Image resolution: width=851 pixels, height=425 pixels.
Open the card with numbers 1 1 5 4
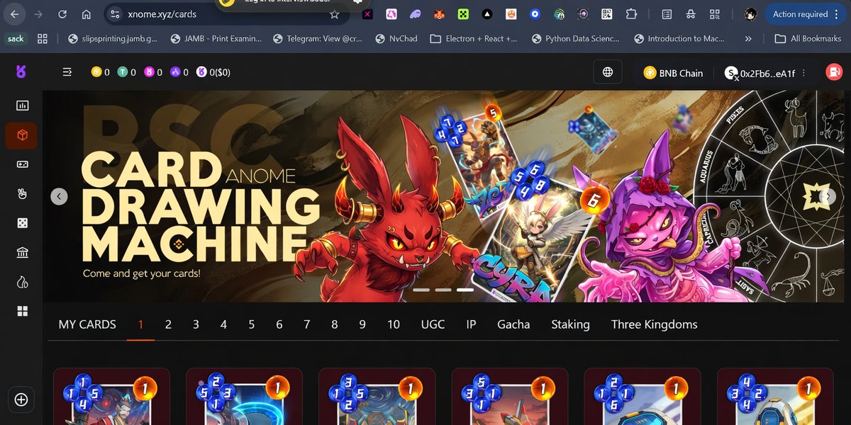(x=111, y=397)
